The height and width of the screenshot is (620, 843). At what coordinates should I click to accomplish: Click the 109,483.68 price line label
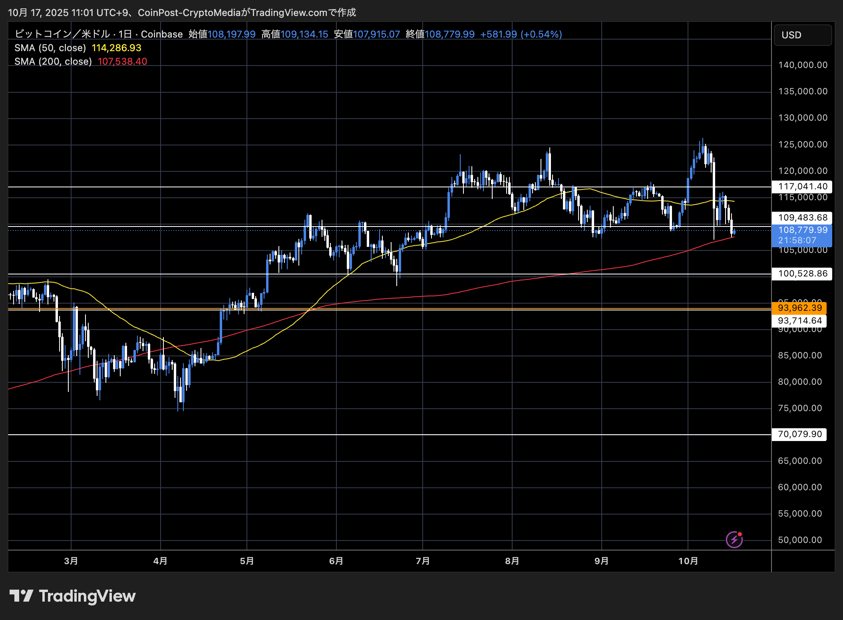tap(802, 218)
